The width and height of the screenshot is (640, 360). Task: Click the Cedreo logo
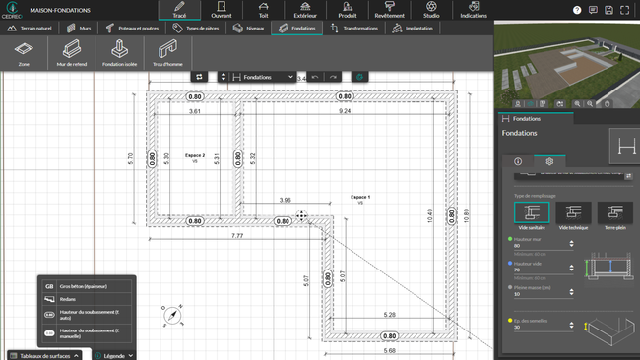click(12, 10)
